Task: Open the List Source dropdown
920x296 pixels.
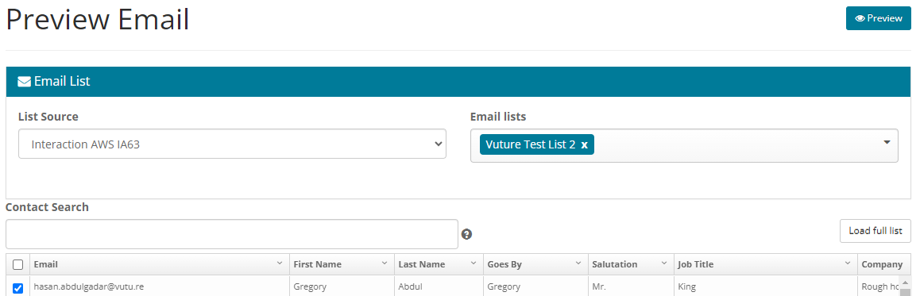Action: tap(232, 144)
